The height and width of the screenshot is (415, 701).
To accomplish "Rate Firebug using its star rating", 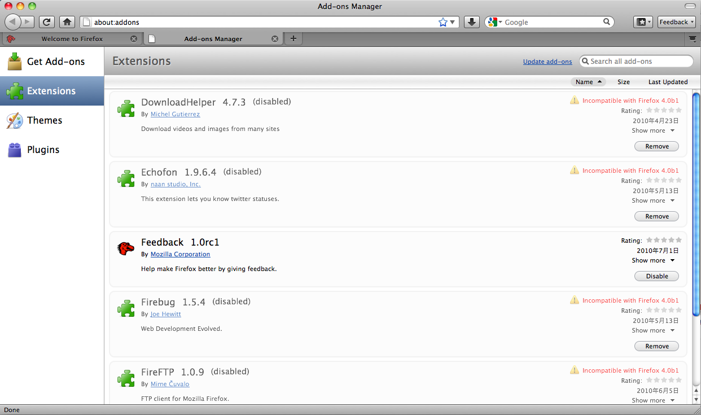I will pos(664,310).
